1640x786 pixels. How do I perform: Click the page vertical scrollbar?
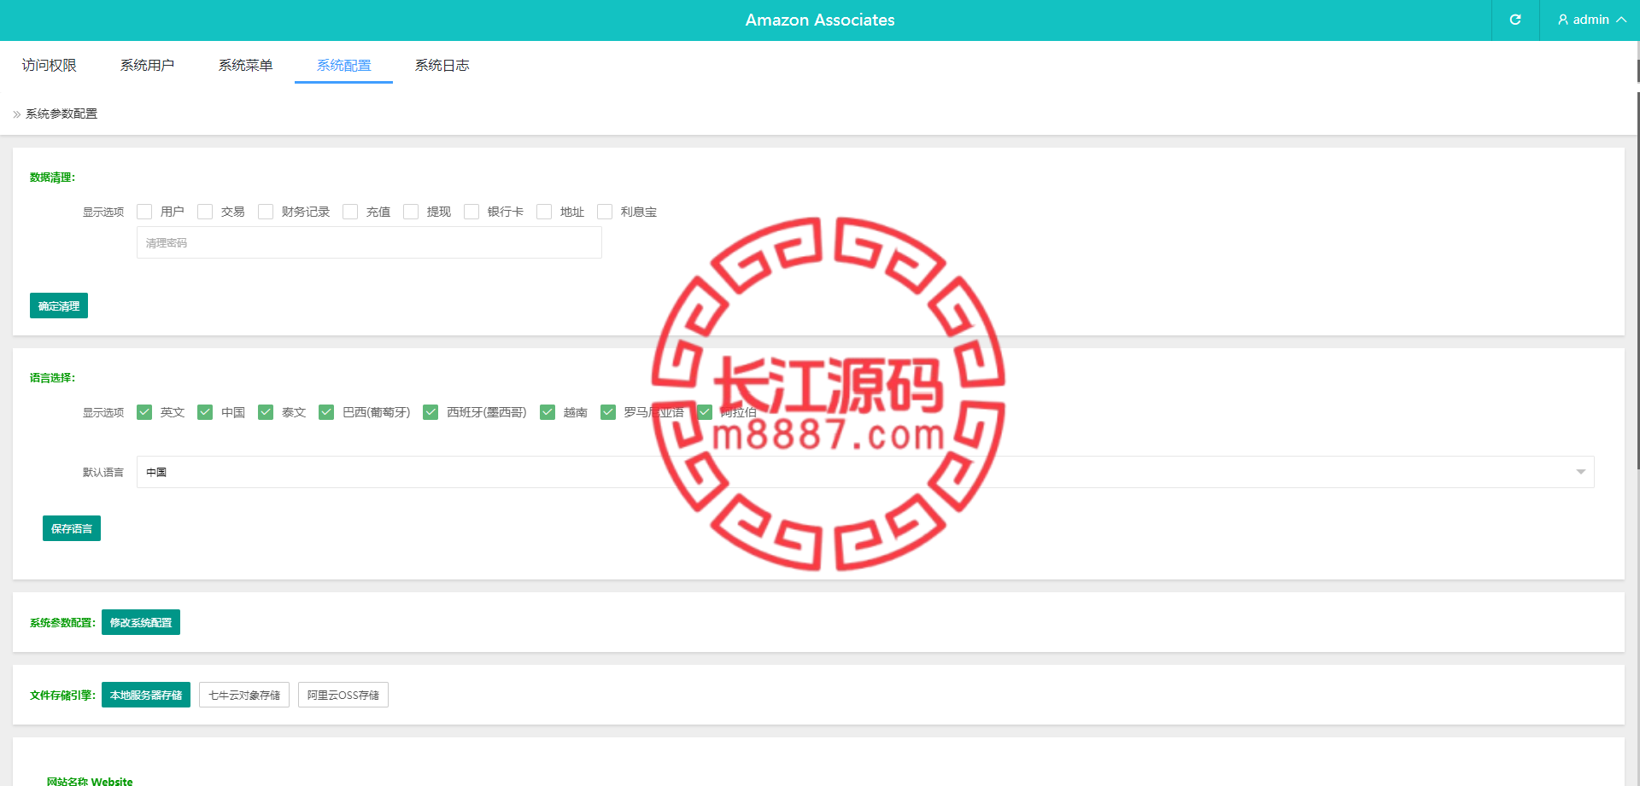point(1637,282)
